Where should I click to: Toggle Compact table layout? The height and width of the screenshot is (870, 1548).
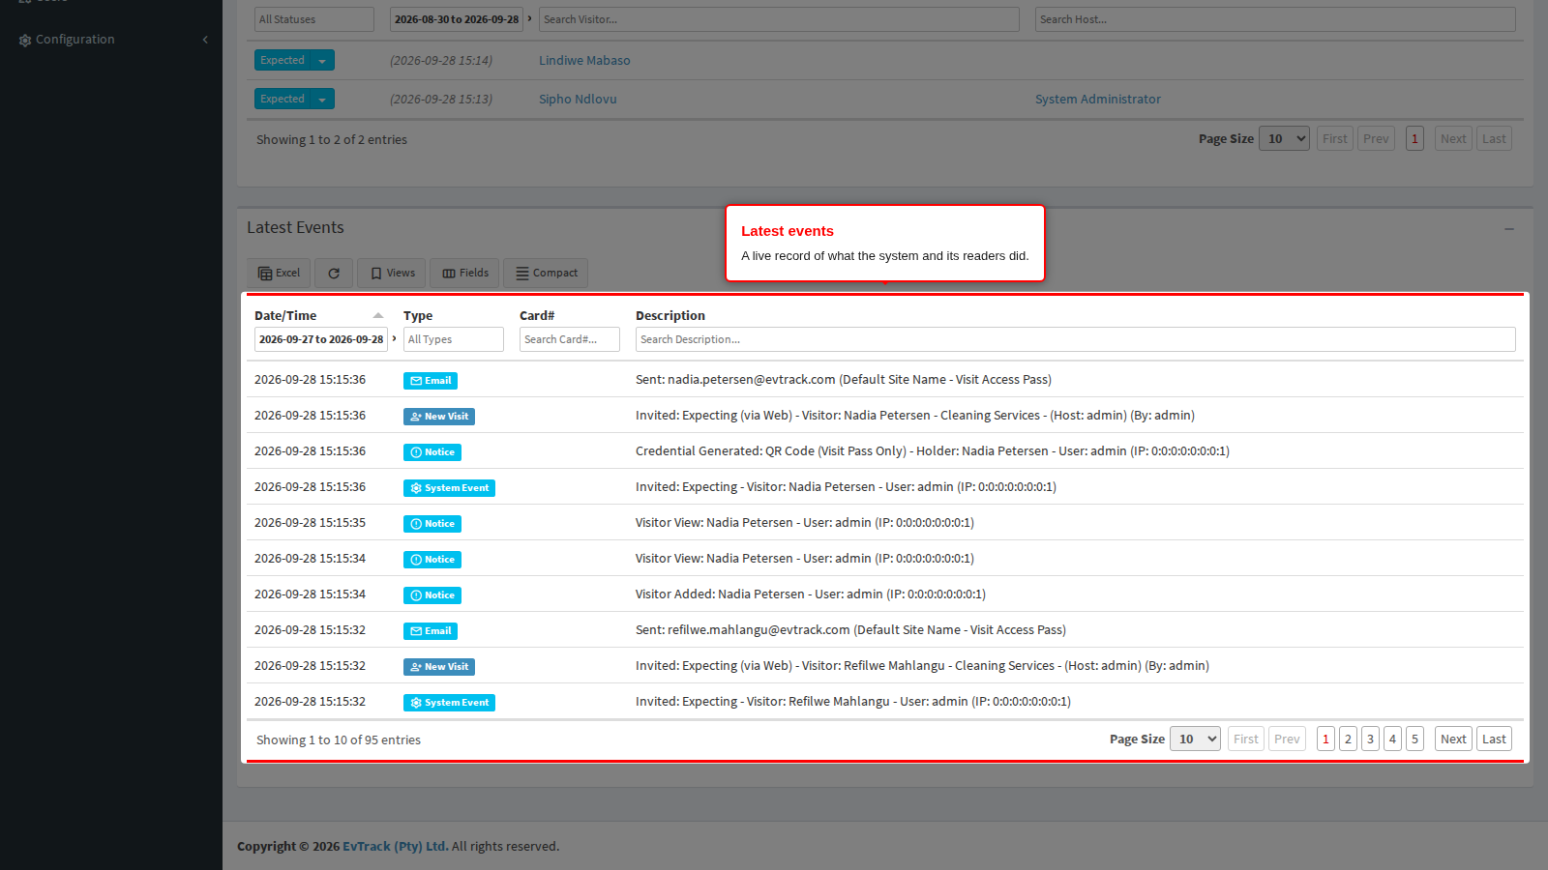[x=546, y=273]
